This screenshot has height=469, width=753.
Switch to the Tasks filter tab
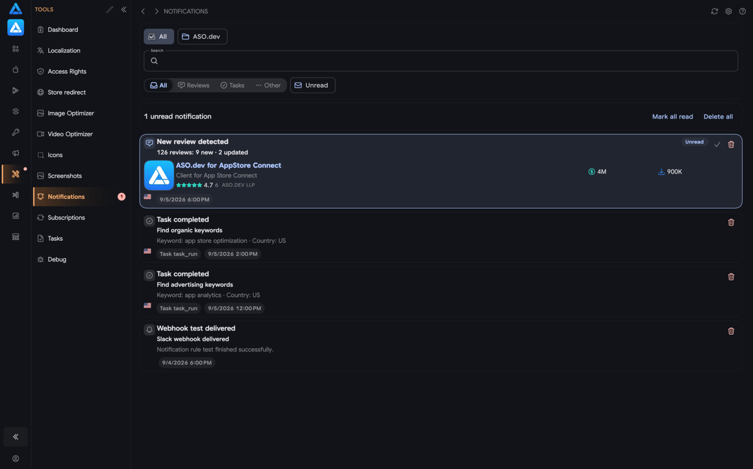232,85
